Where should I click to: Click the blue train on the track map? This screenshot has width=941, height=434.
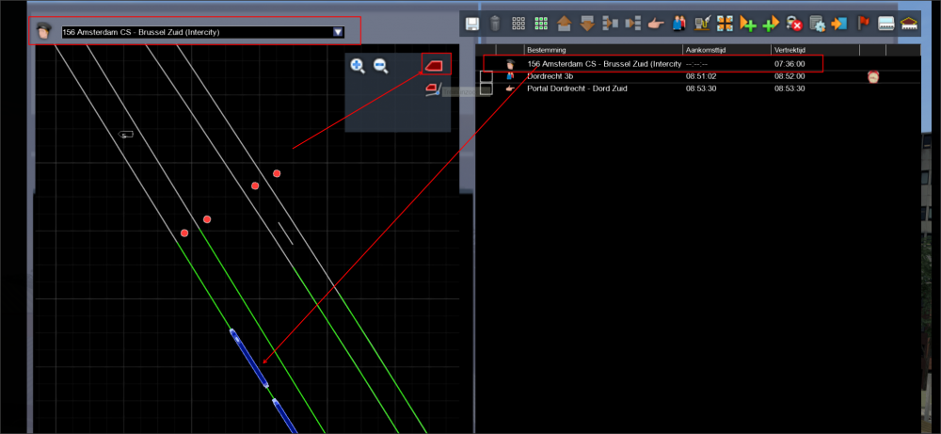[x=249, y=358]
